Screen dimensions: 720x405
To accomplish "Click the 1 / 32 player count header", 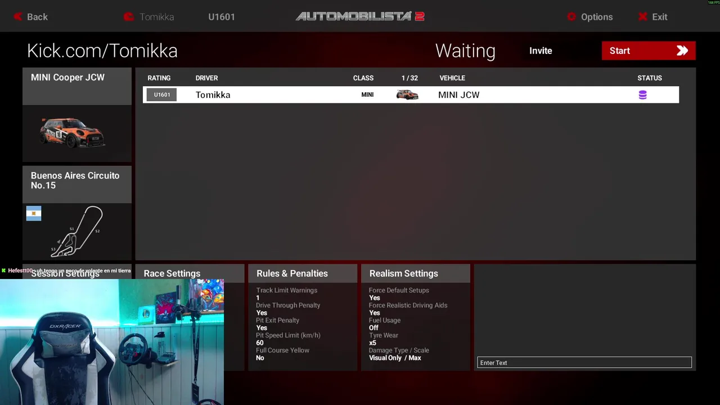I will coord(409,78).
